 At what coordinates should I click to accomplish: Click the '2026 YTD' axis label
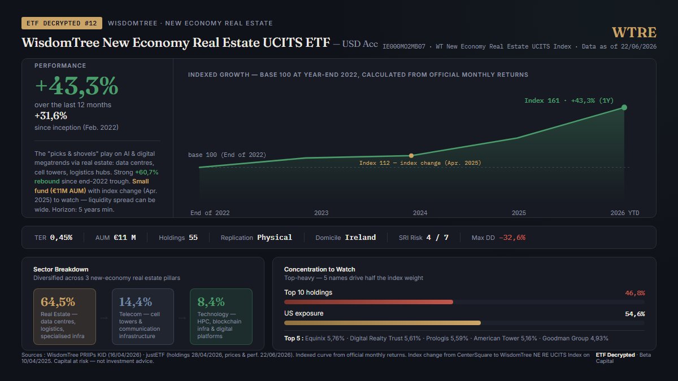pyautogui.click(x=625, y=213)
